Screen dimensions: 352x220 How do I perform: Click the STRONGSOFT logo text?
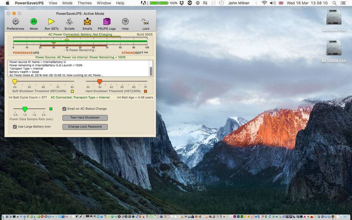pyautogui.click(x=135, y=53)
